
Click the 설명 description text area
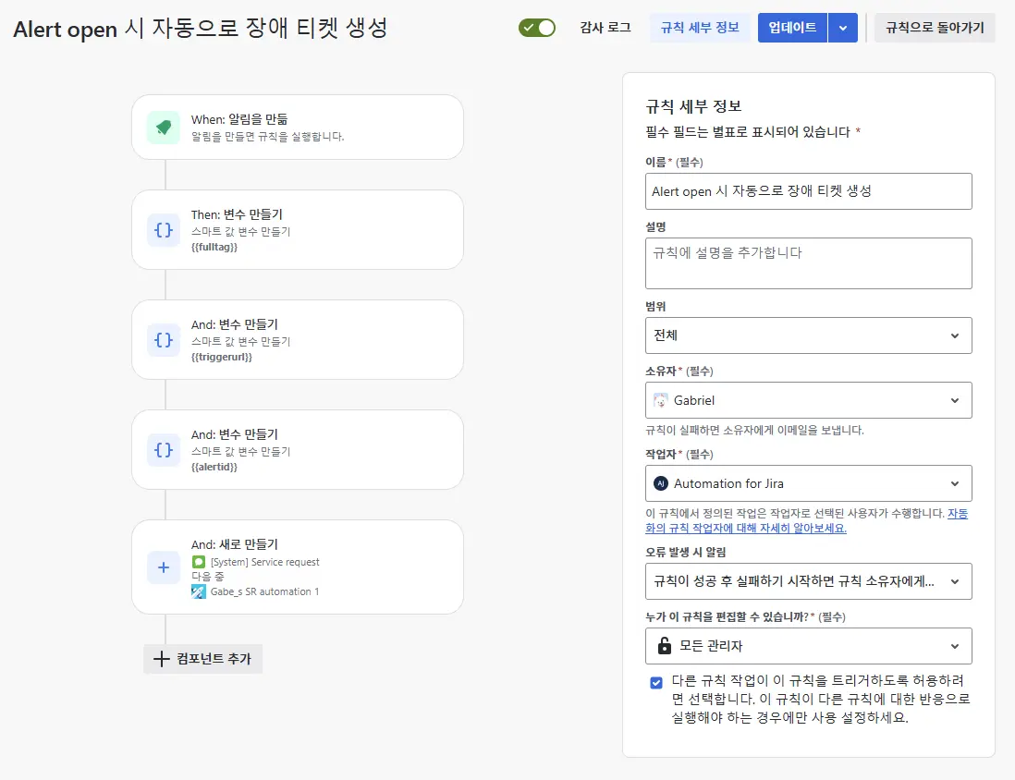(809, 263)
